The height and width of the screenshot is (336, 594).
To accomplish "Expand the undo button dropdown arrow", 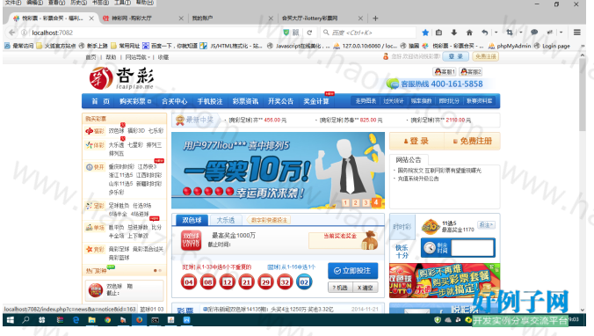I will pyautogui.click(x=496, y=33).
